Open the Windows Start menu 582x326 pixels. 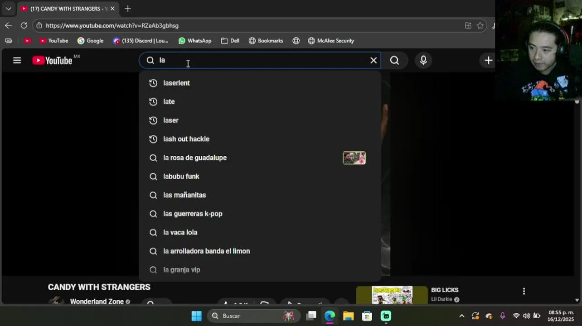[196, 316]
